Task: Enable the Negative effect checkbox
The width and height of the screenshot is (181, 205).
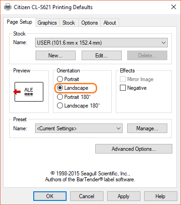Action: (133, 88)
